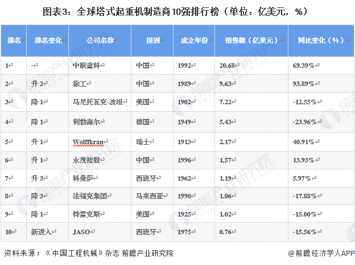Click the sales value '2.17'
Image resolution: width=355 pixels, height=265 pixels.
[225, 142]
